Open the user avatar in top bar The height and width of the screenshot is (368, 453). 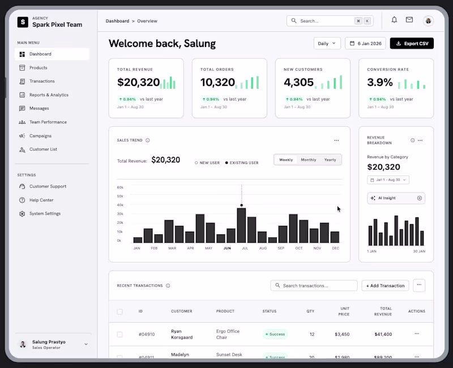[x=428, y=21]
